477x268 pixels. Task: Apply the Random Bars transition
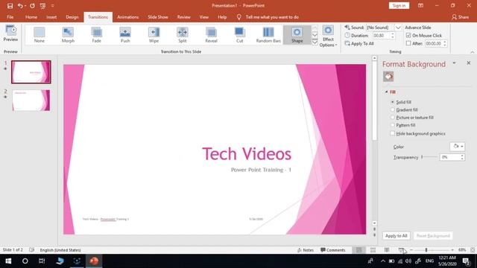[x=268, y=35]
